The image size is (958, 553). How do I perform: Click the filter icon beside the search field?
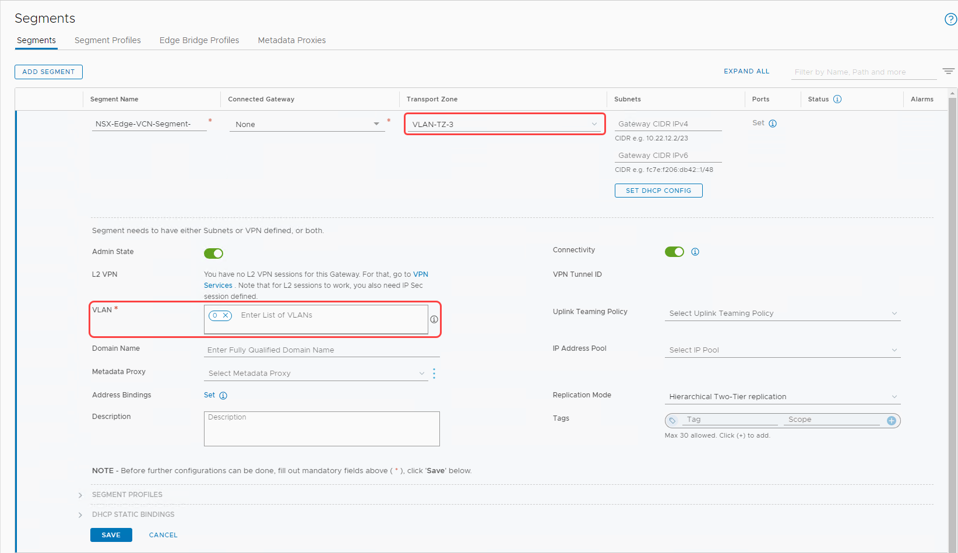click(948, 71)
